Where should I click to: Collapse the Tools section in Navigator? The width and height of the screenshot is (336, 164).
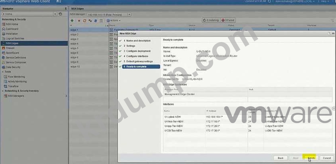tap(3, 72)
